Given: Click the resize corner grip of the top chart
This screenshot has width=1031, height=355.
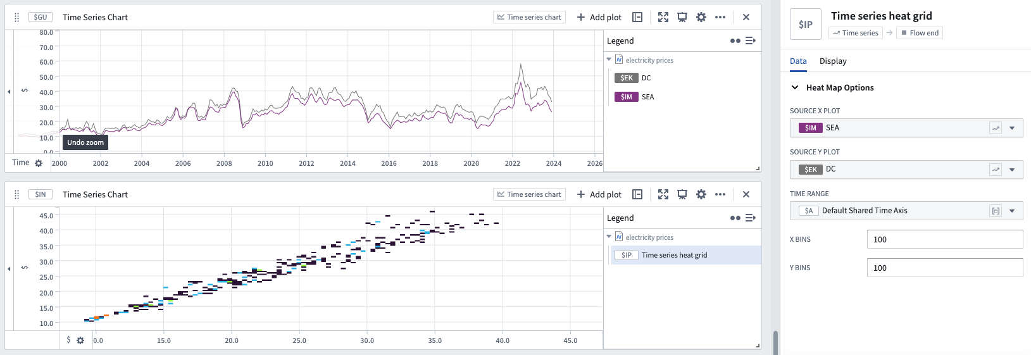Looking at the screenshot, I should (x=758, y=168).
